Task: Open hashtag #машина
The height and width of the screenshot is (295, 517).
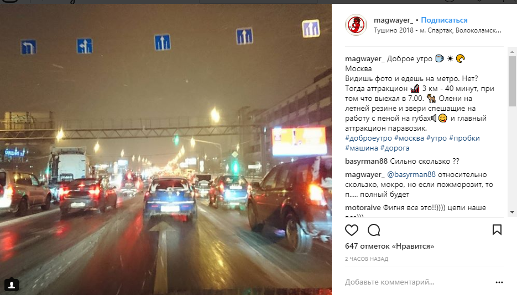Action: pos(362,148)
